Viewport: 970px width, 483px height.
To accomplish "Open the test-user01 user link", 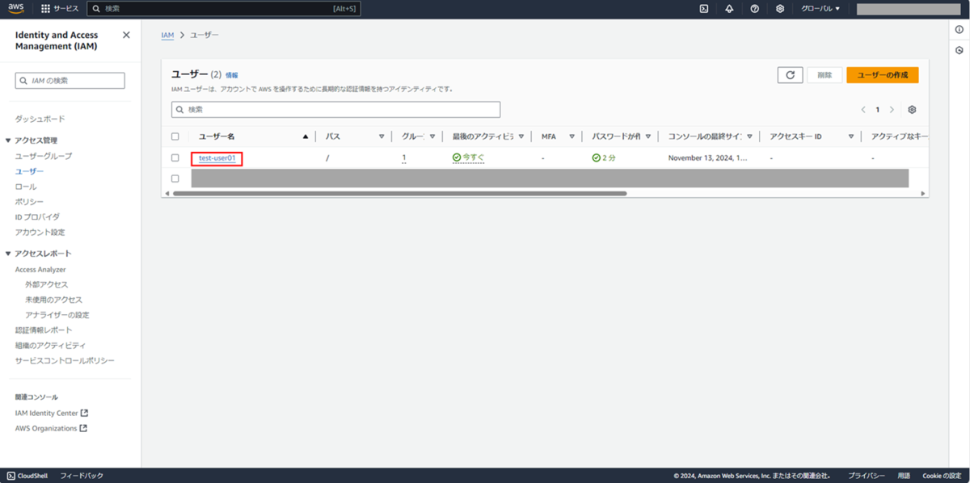I will pyautogui.click(x=217, y=158).
